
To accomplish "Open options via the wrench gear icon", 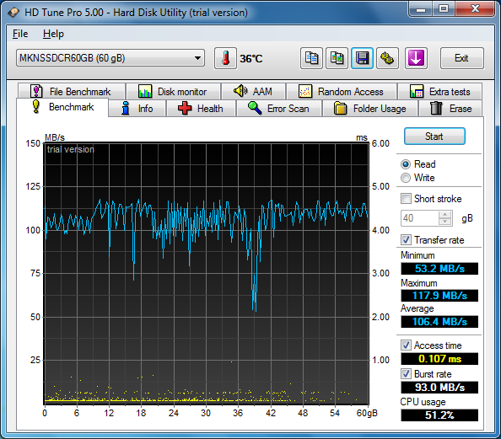I will pyautogui.click(x=387, y=58).
